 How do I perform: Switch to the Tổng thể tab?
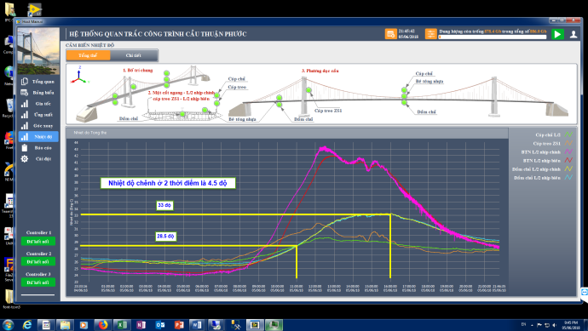[x=88, y=55]
